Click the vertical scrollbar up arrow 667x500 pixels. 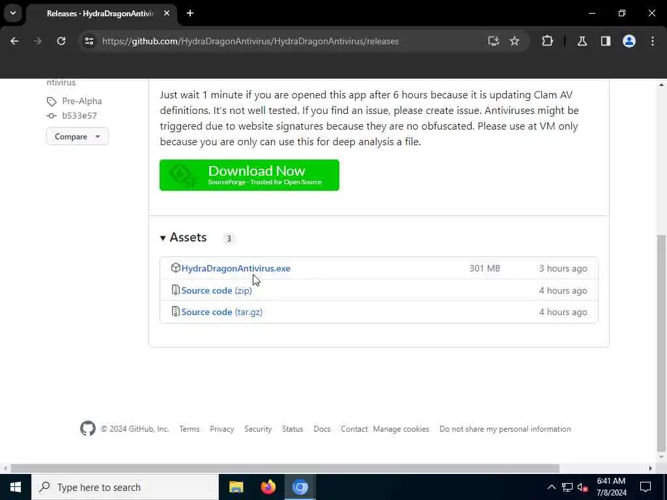point(661,85)
